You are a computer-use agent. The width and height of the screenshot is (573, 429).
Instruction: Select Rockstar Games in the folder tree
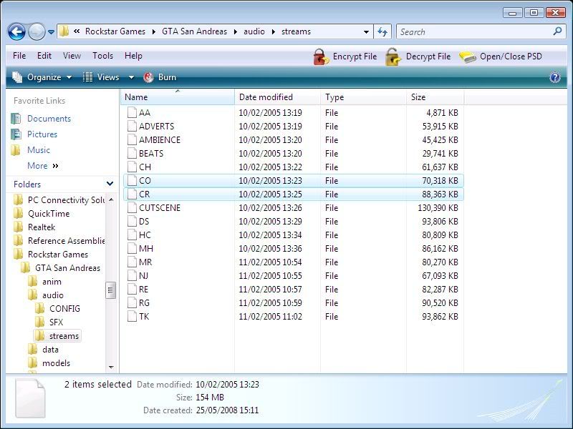[58, 255]
